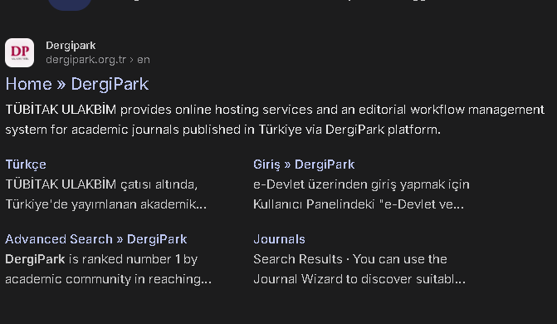This screenshot has width=557, height=324.
Task: Click the 'dergipark.org.tr › en' URL breadcrumb
Action: tap(98, 59)
